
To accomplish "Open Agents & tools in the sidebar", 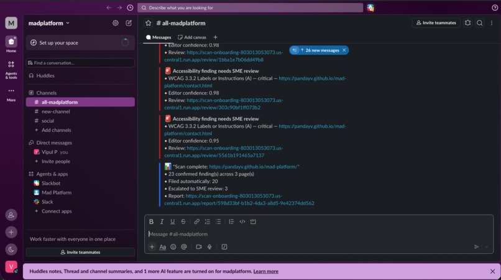I will pyautogui.click(x=11, y=70).
